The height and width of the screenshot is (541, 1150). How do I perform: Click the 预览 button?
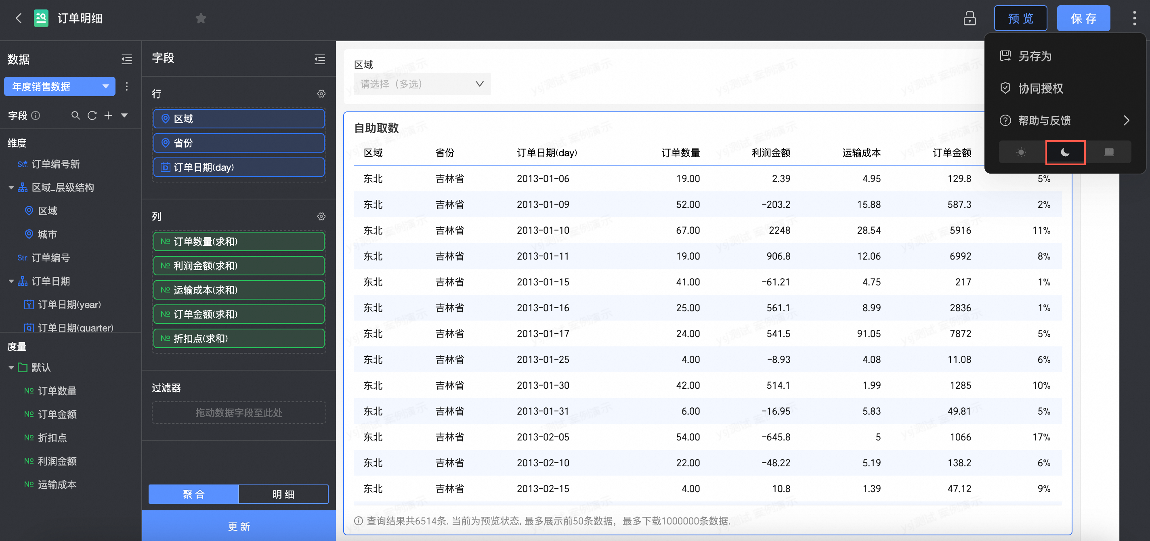point(1020,18)
